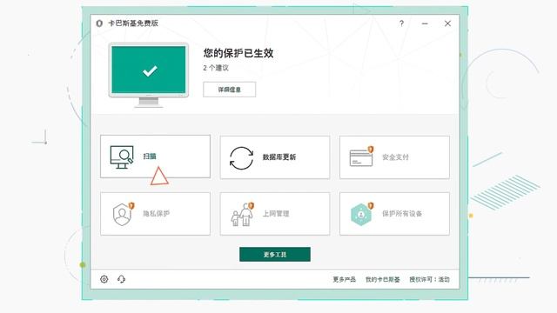Image resolution: width=557 pixels, height=313 pixels.
Task: Select the 安全支付 tile label
Action: (395, 157)
